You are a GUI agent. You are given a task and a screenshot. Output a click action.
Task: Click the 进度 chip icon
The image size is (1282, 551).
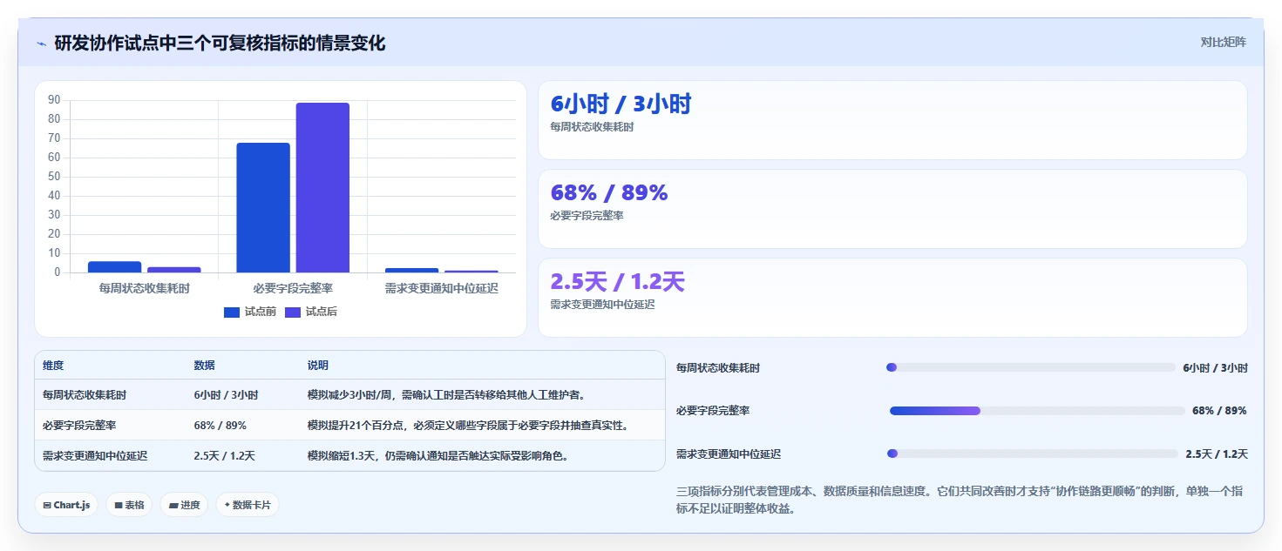173,505
